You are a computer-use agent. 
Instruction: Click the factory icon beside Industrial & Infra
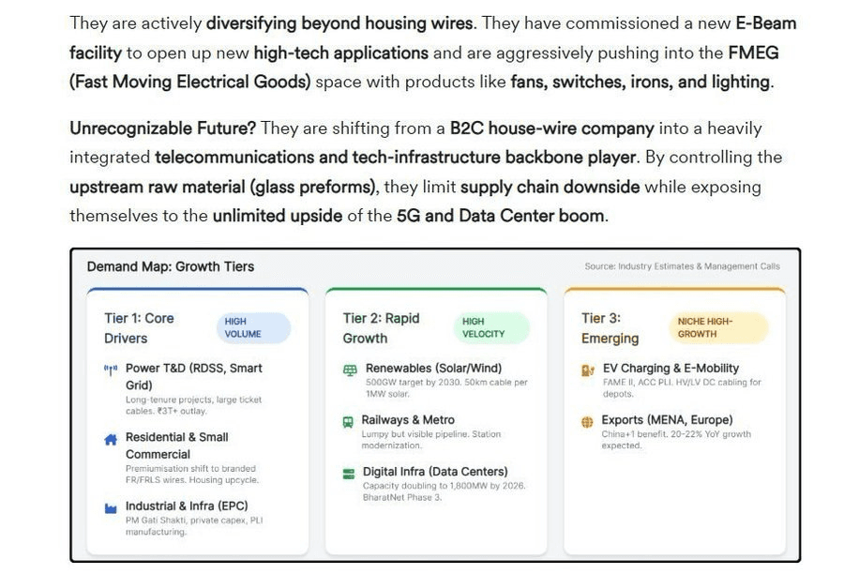(x=111, y=507)
